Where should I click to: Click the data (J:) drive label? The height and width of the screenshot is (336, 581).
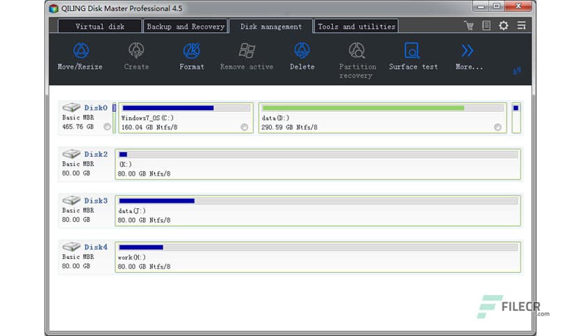pyautogui.click(x=132, y=211)
